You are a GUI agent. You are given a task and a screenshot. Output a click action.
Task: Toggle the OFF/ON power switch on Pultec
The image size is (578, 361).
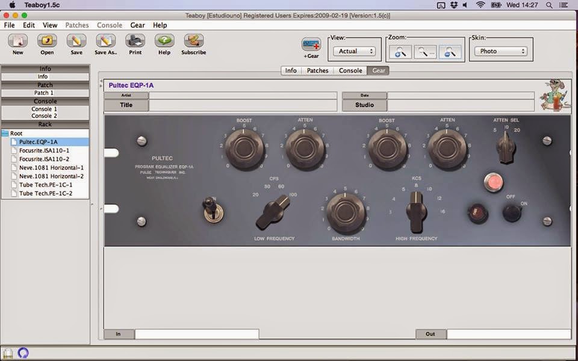pyautogui.click(x=512, y=212)
